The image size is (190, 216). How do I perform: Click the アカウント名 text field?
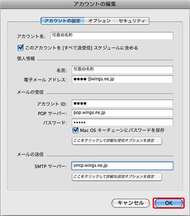(x=112, y=36)
